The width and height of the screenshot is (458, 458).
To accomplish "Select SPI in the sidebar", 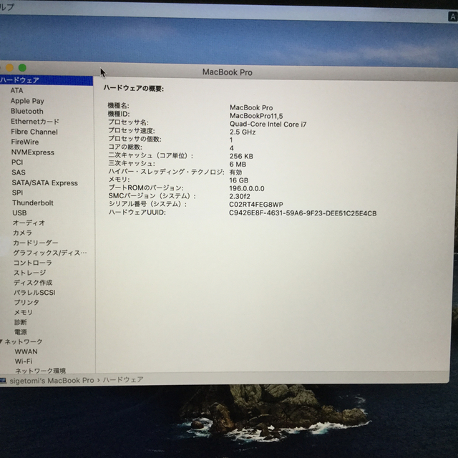I will pos(17,193).
